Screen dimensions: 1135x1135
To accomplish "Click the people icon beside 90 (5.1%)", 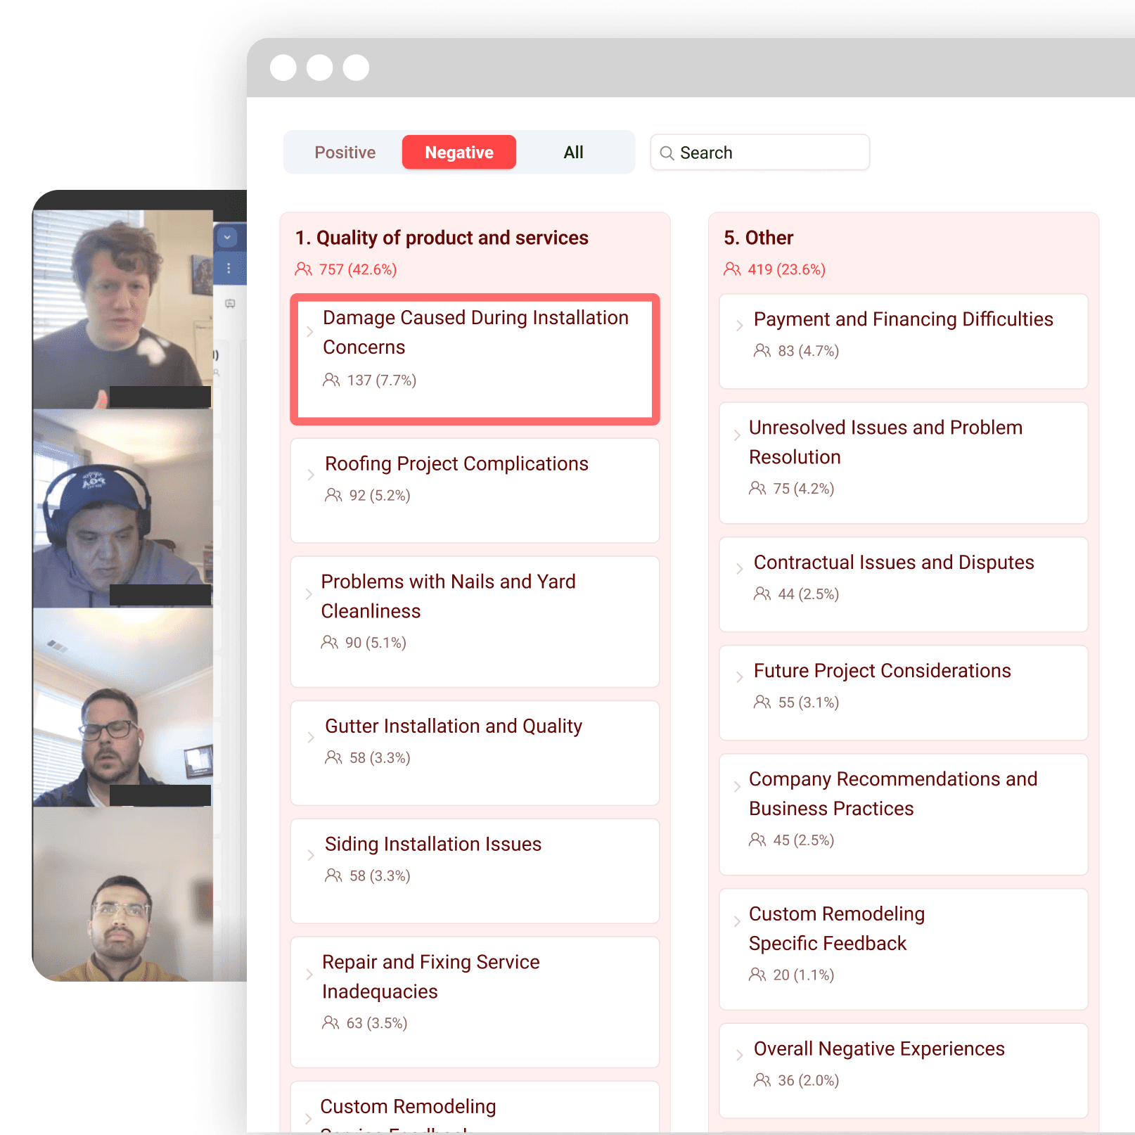I will tap(329, 643).
